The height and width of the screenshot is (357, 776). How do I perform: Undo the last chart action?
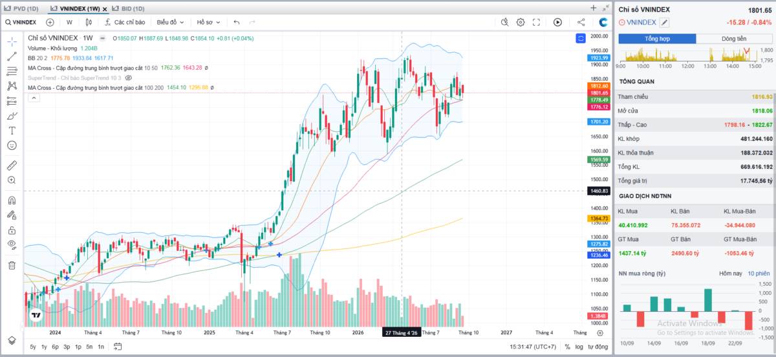click(x=237, y=22)
